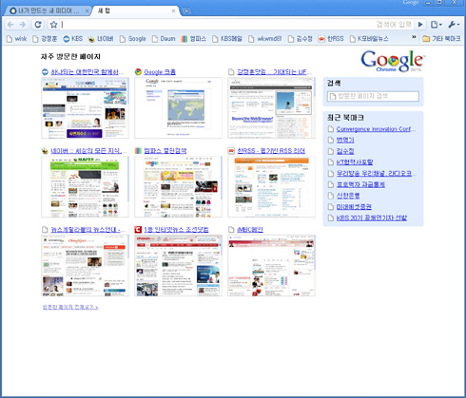Viewport: 466px width, 398px height.
Task: Open the '김수정' link under recent bookmarks
Action: pos(345,151)
